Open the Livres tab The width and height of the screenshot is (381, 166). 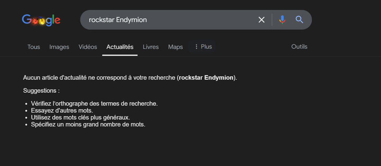tap(151, 47)
